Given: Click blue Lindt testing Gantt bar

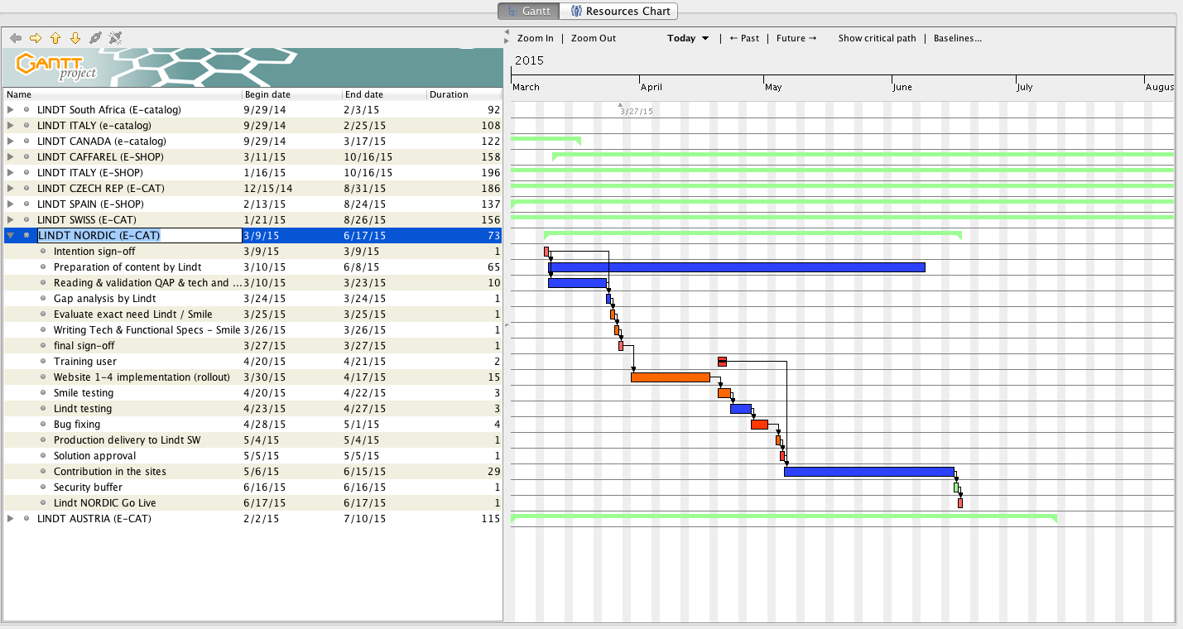Looking at the screenshot, I should pyautogui.click(x=741, y=409).
